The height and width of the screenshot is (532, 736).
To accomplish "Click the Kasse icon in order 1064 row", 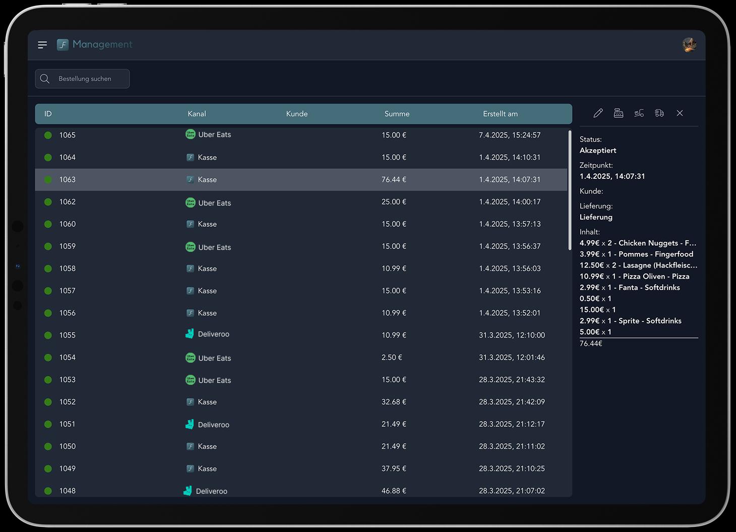I will (x=191, y=157).
